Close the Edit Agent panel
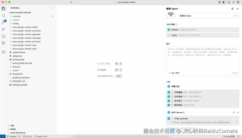 pos(238,9)
